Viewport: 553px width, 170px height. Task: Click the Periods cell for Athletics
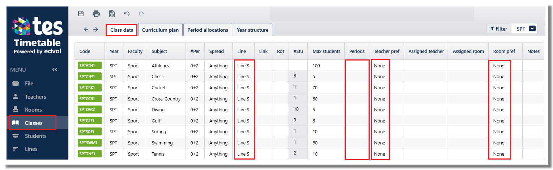click(357, 66)
